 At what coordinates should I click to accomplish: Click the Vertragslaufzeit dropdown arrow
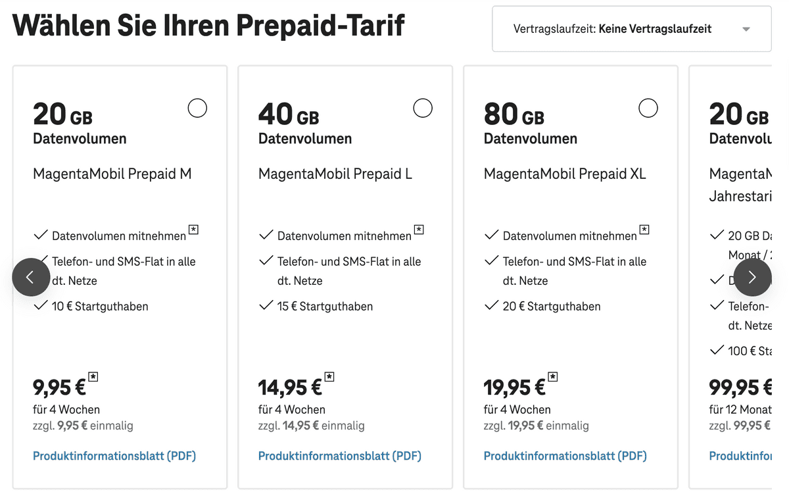(x=746, y=30)
